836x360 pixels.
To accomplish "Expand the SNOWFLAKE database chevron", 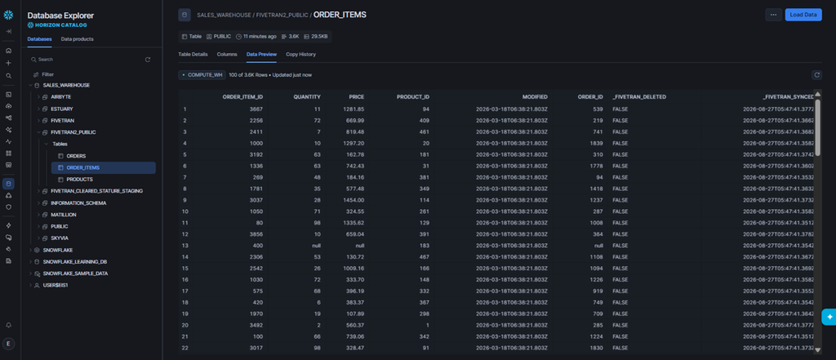I will (x=30, y=250).
